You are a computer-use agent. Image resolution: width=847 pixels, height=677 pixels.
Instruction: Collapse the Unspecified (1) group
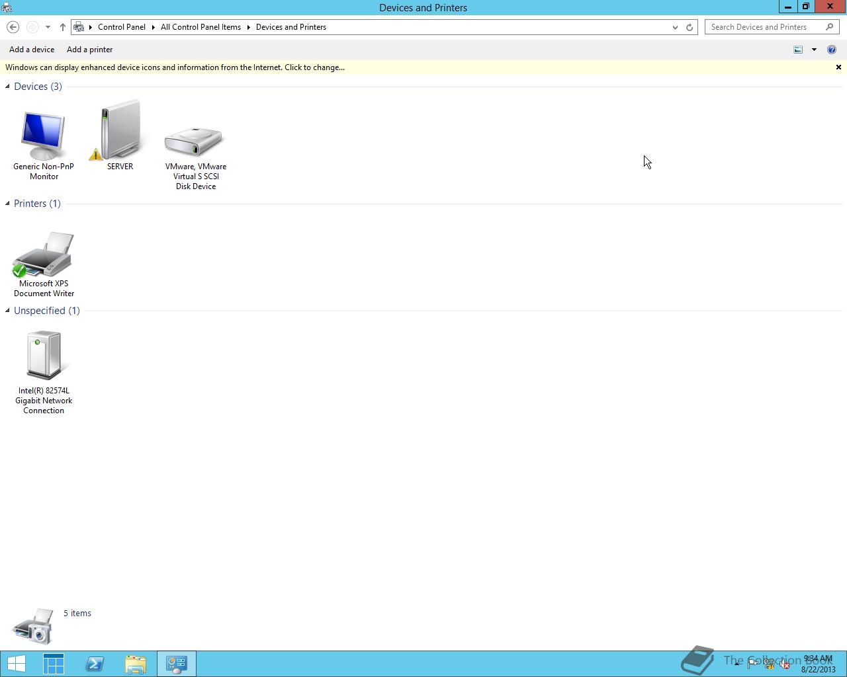(7, 311)
